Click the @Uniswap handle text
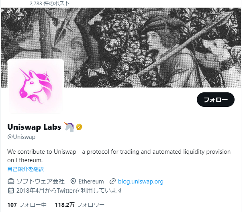 [x=21, y=137]
